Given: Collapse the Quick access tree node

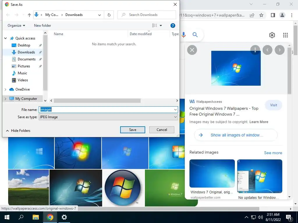Looking at the screenshot, I should tap(6, 38).
